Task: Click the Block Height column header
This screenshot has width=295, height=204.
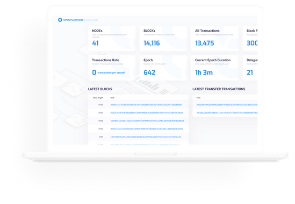Action: [x=98, y=98]
